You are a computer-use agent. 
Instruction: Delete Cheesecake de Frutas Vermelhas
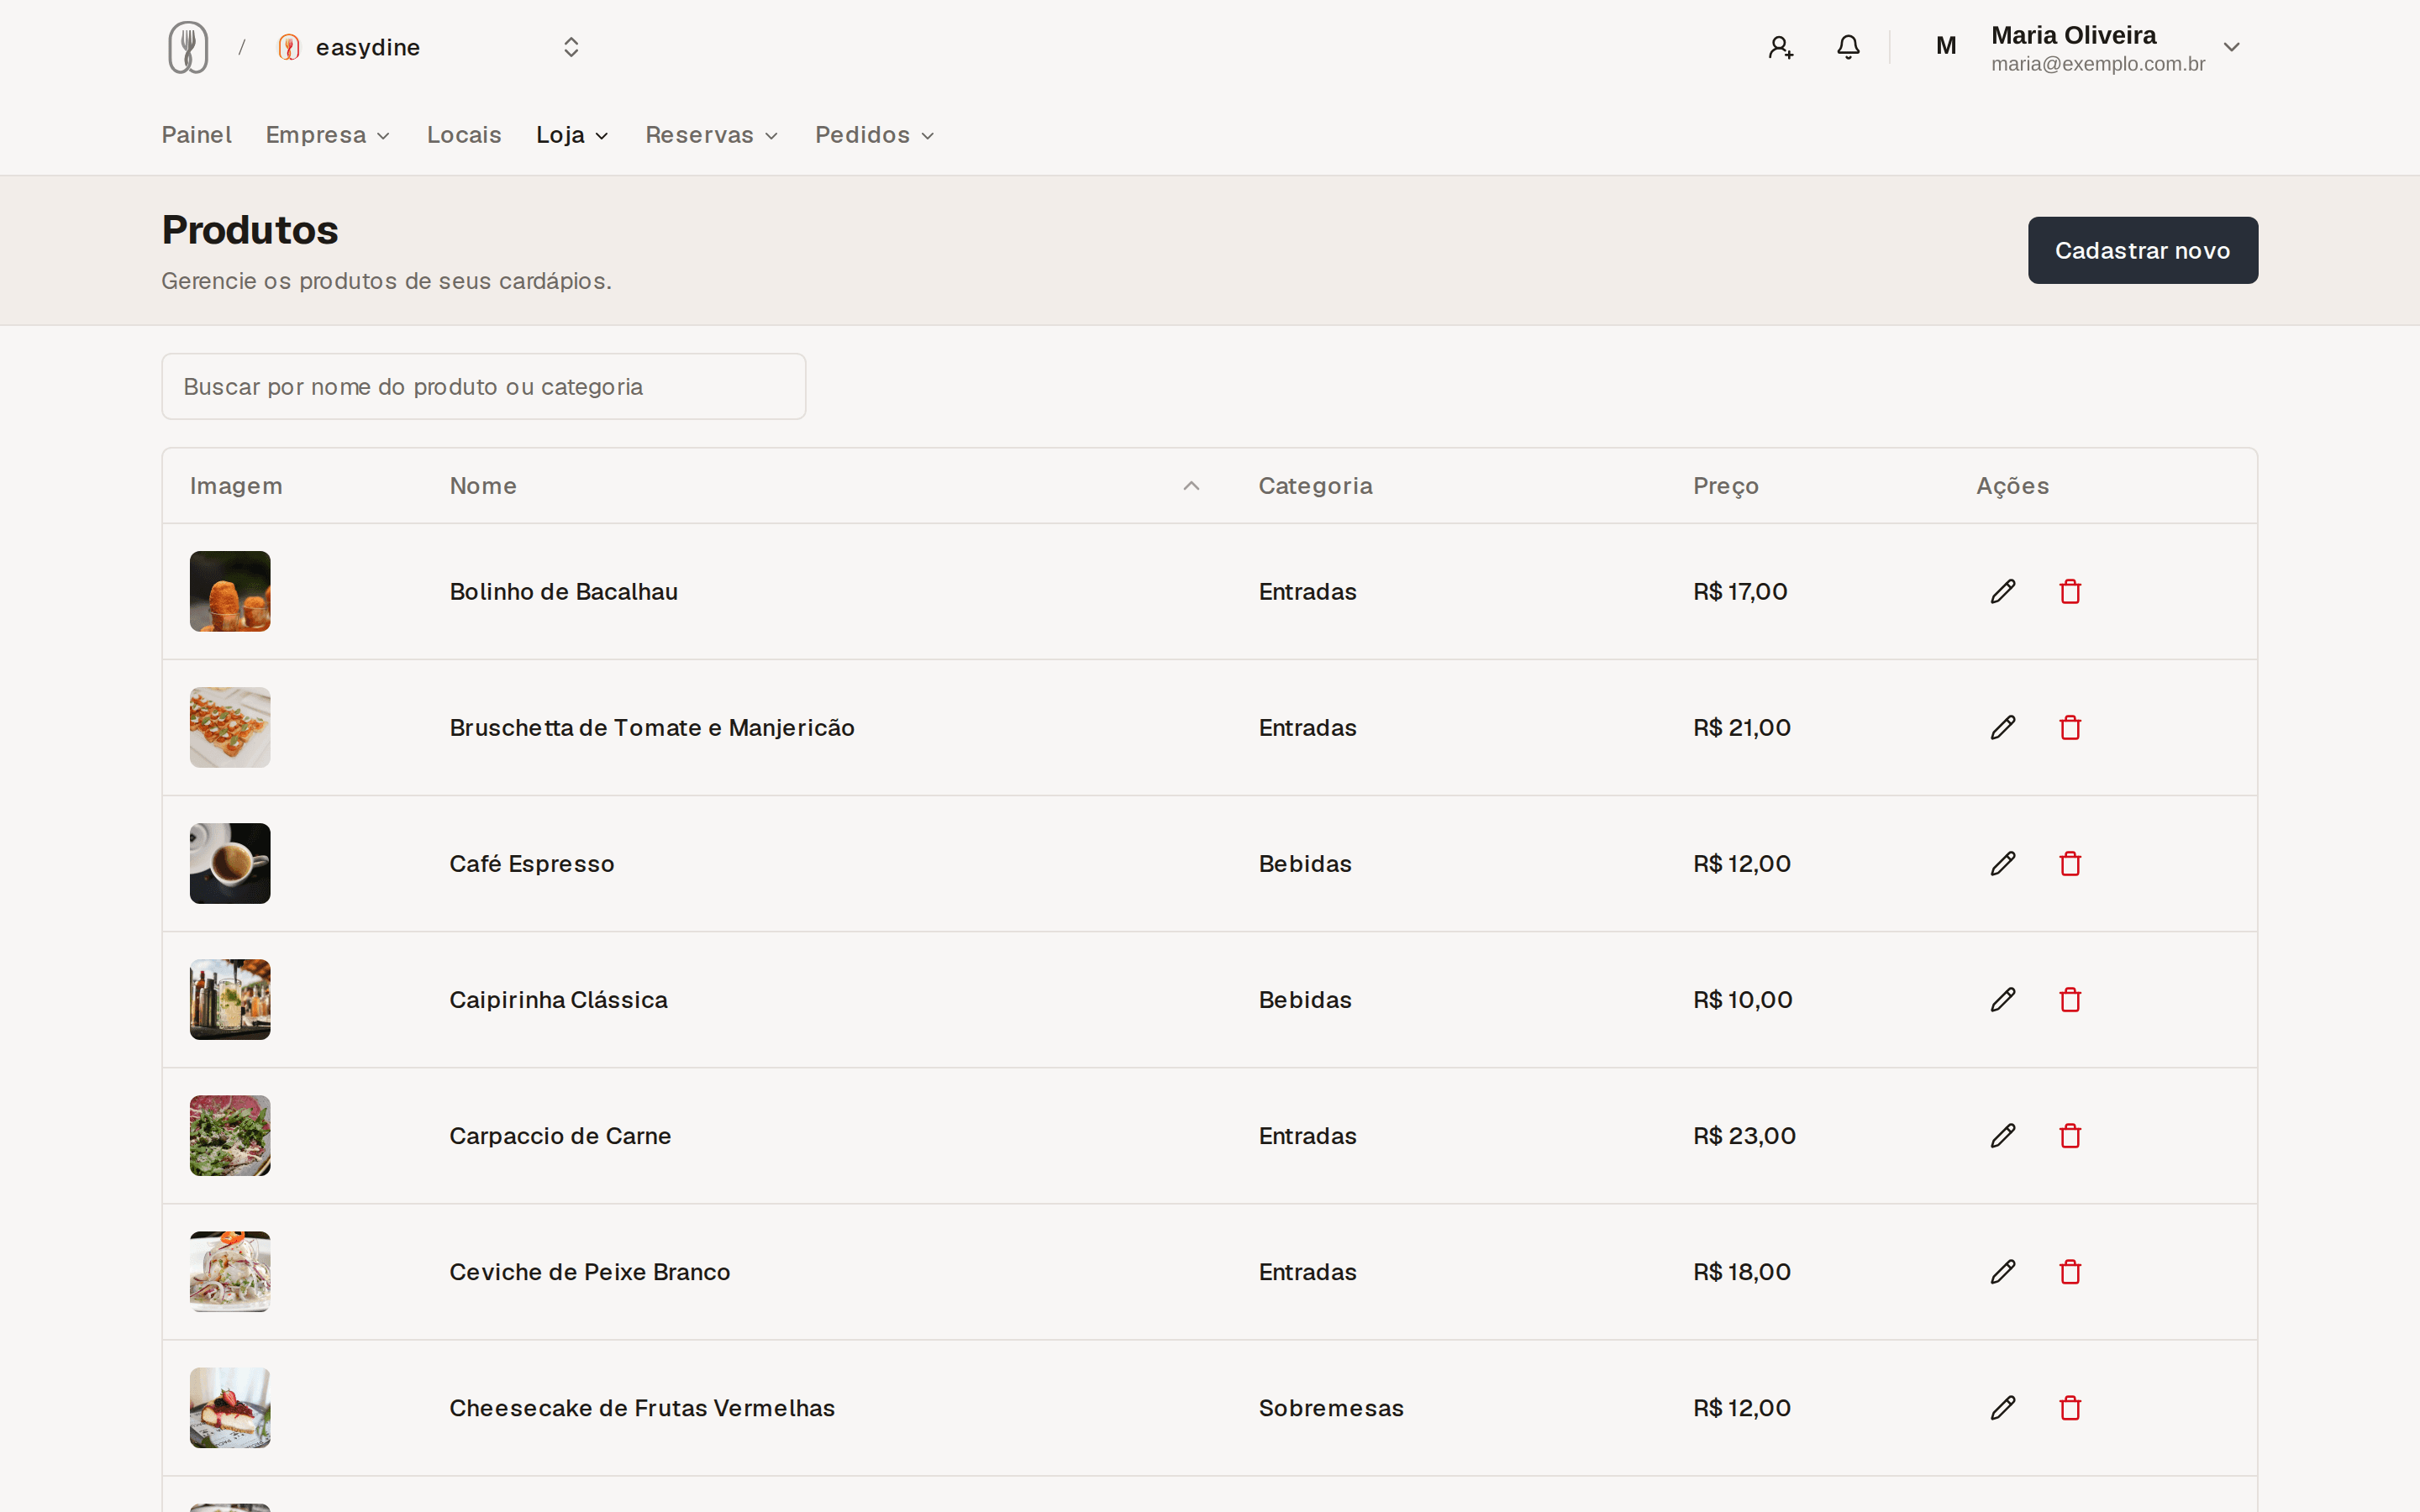point(2070,1407)
